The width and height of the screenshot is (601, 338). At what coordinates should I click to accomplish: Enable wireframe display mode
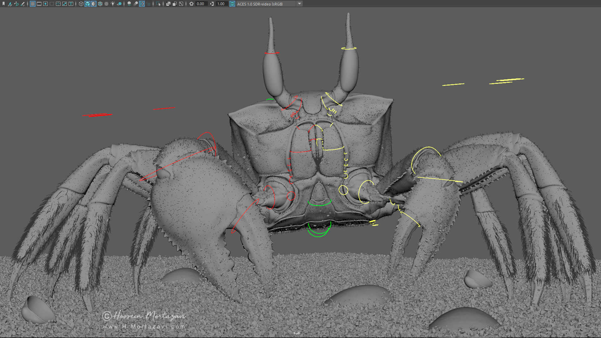pos(81,4)
